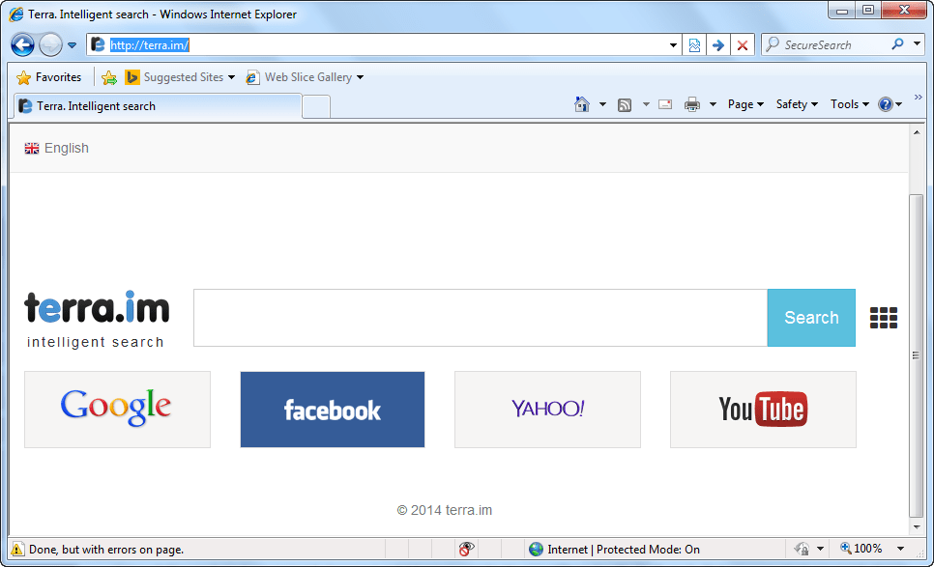
Task: Click the blue Go arrow button
Action: point(718,45)
